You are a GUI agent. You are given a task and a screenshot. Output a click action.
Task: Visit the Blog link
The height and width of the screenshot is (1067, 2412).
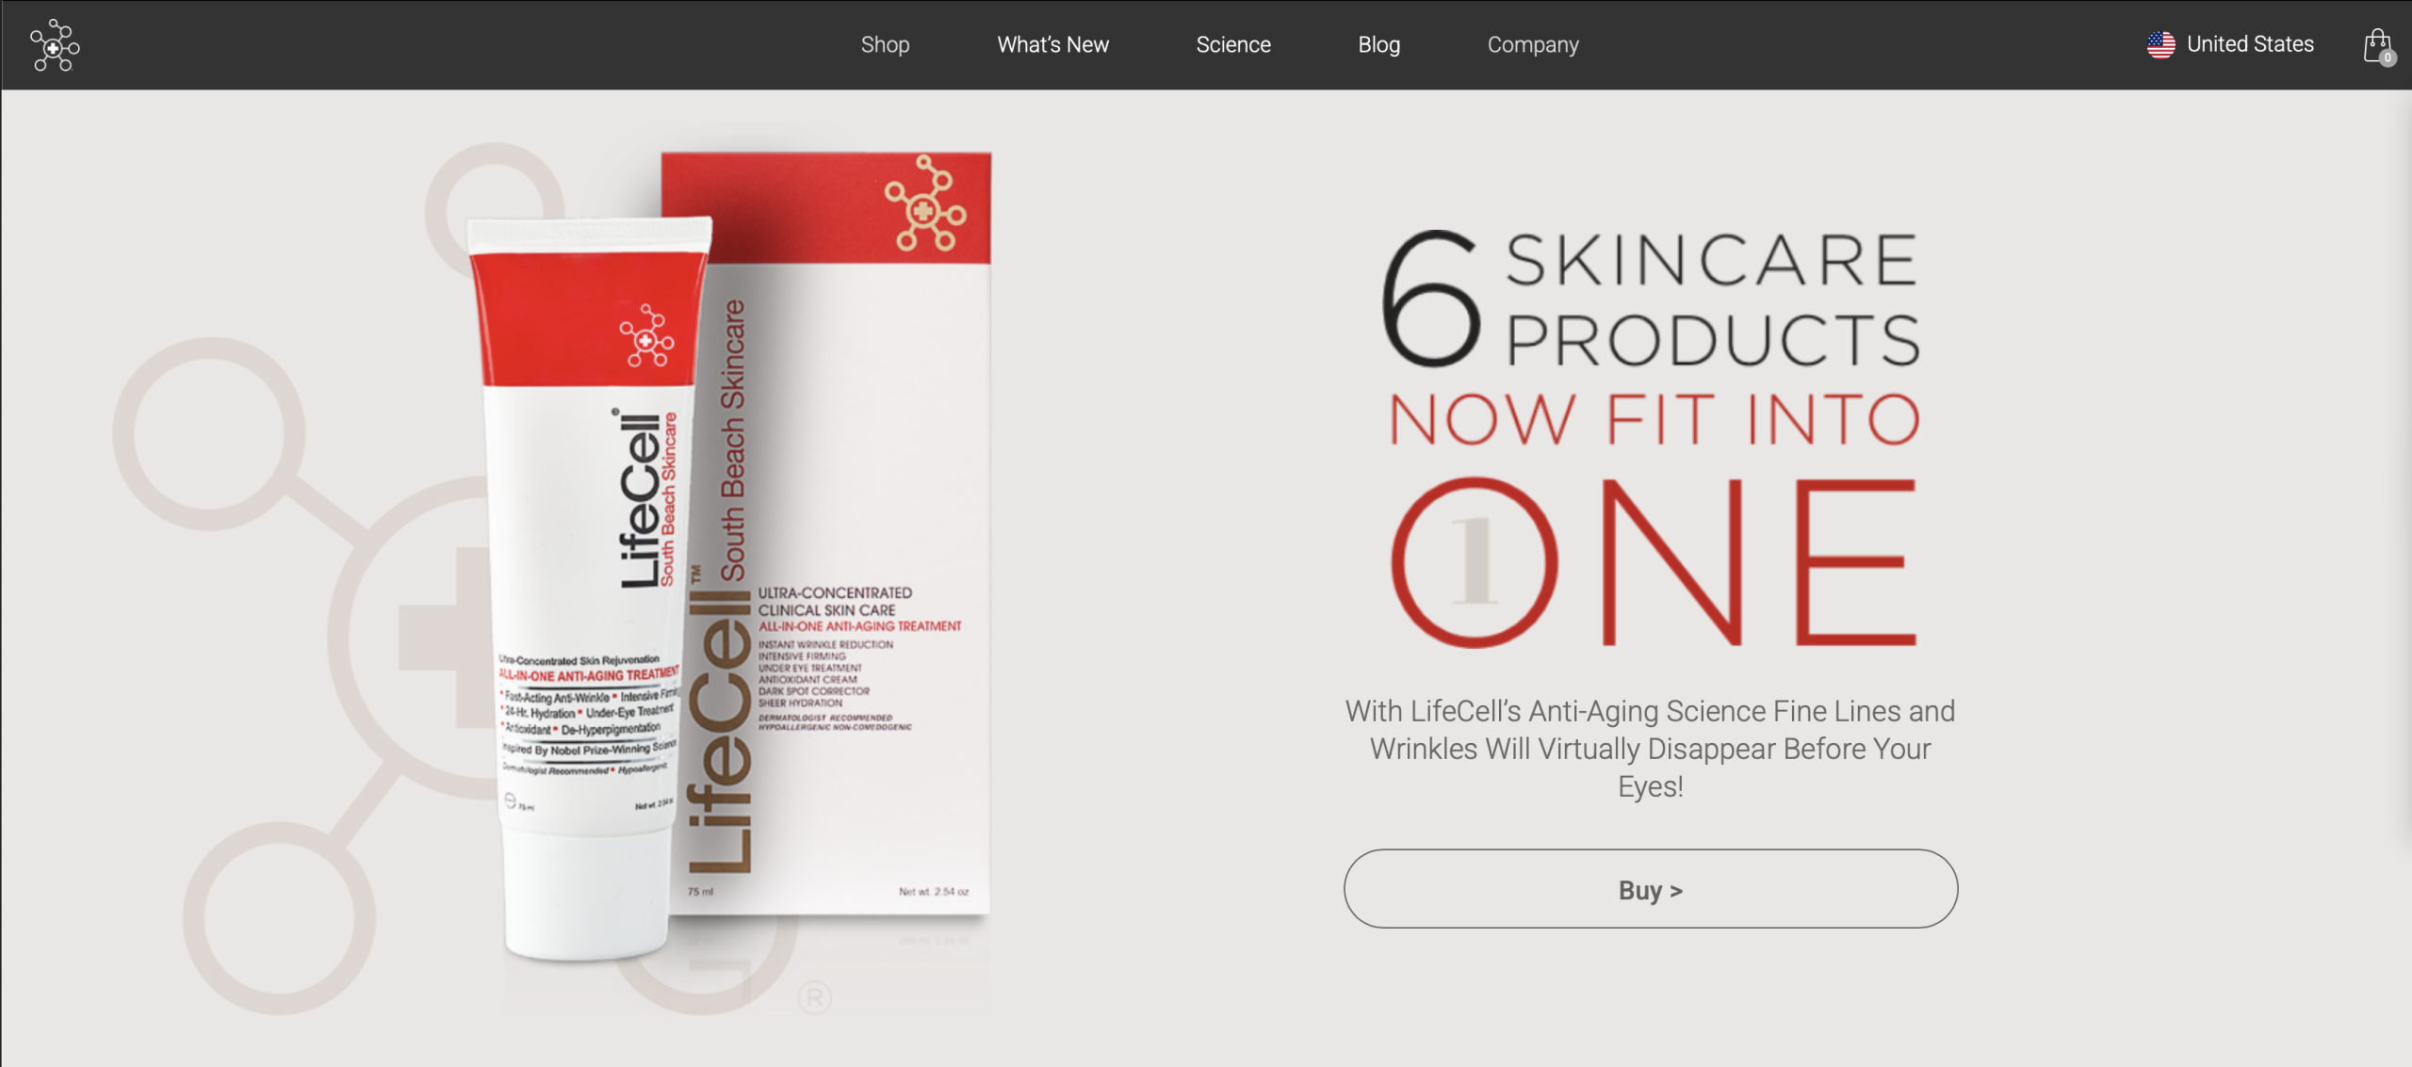(x=1378, y=44)
